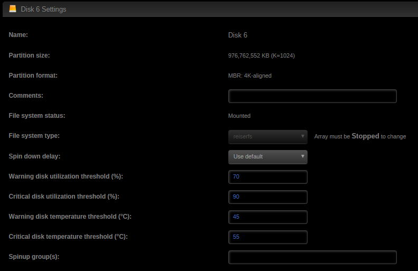Click the Partition format: label
418x271 pixels.
(x=33, y=76)
